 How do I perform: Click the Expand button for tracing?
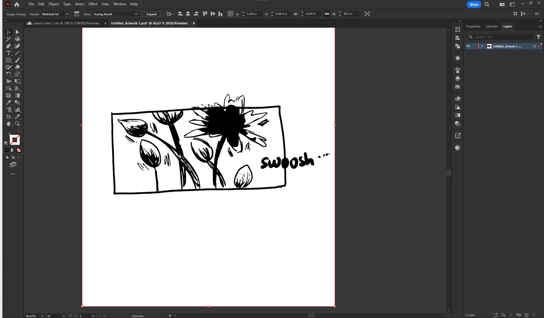(151, 14)
